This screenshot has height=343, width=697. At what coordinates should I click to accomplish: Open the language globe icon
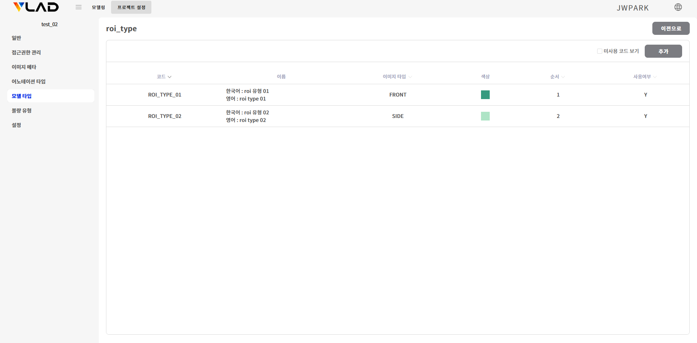click(678, 7)
